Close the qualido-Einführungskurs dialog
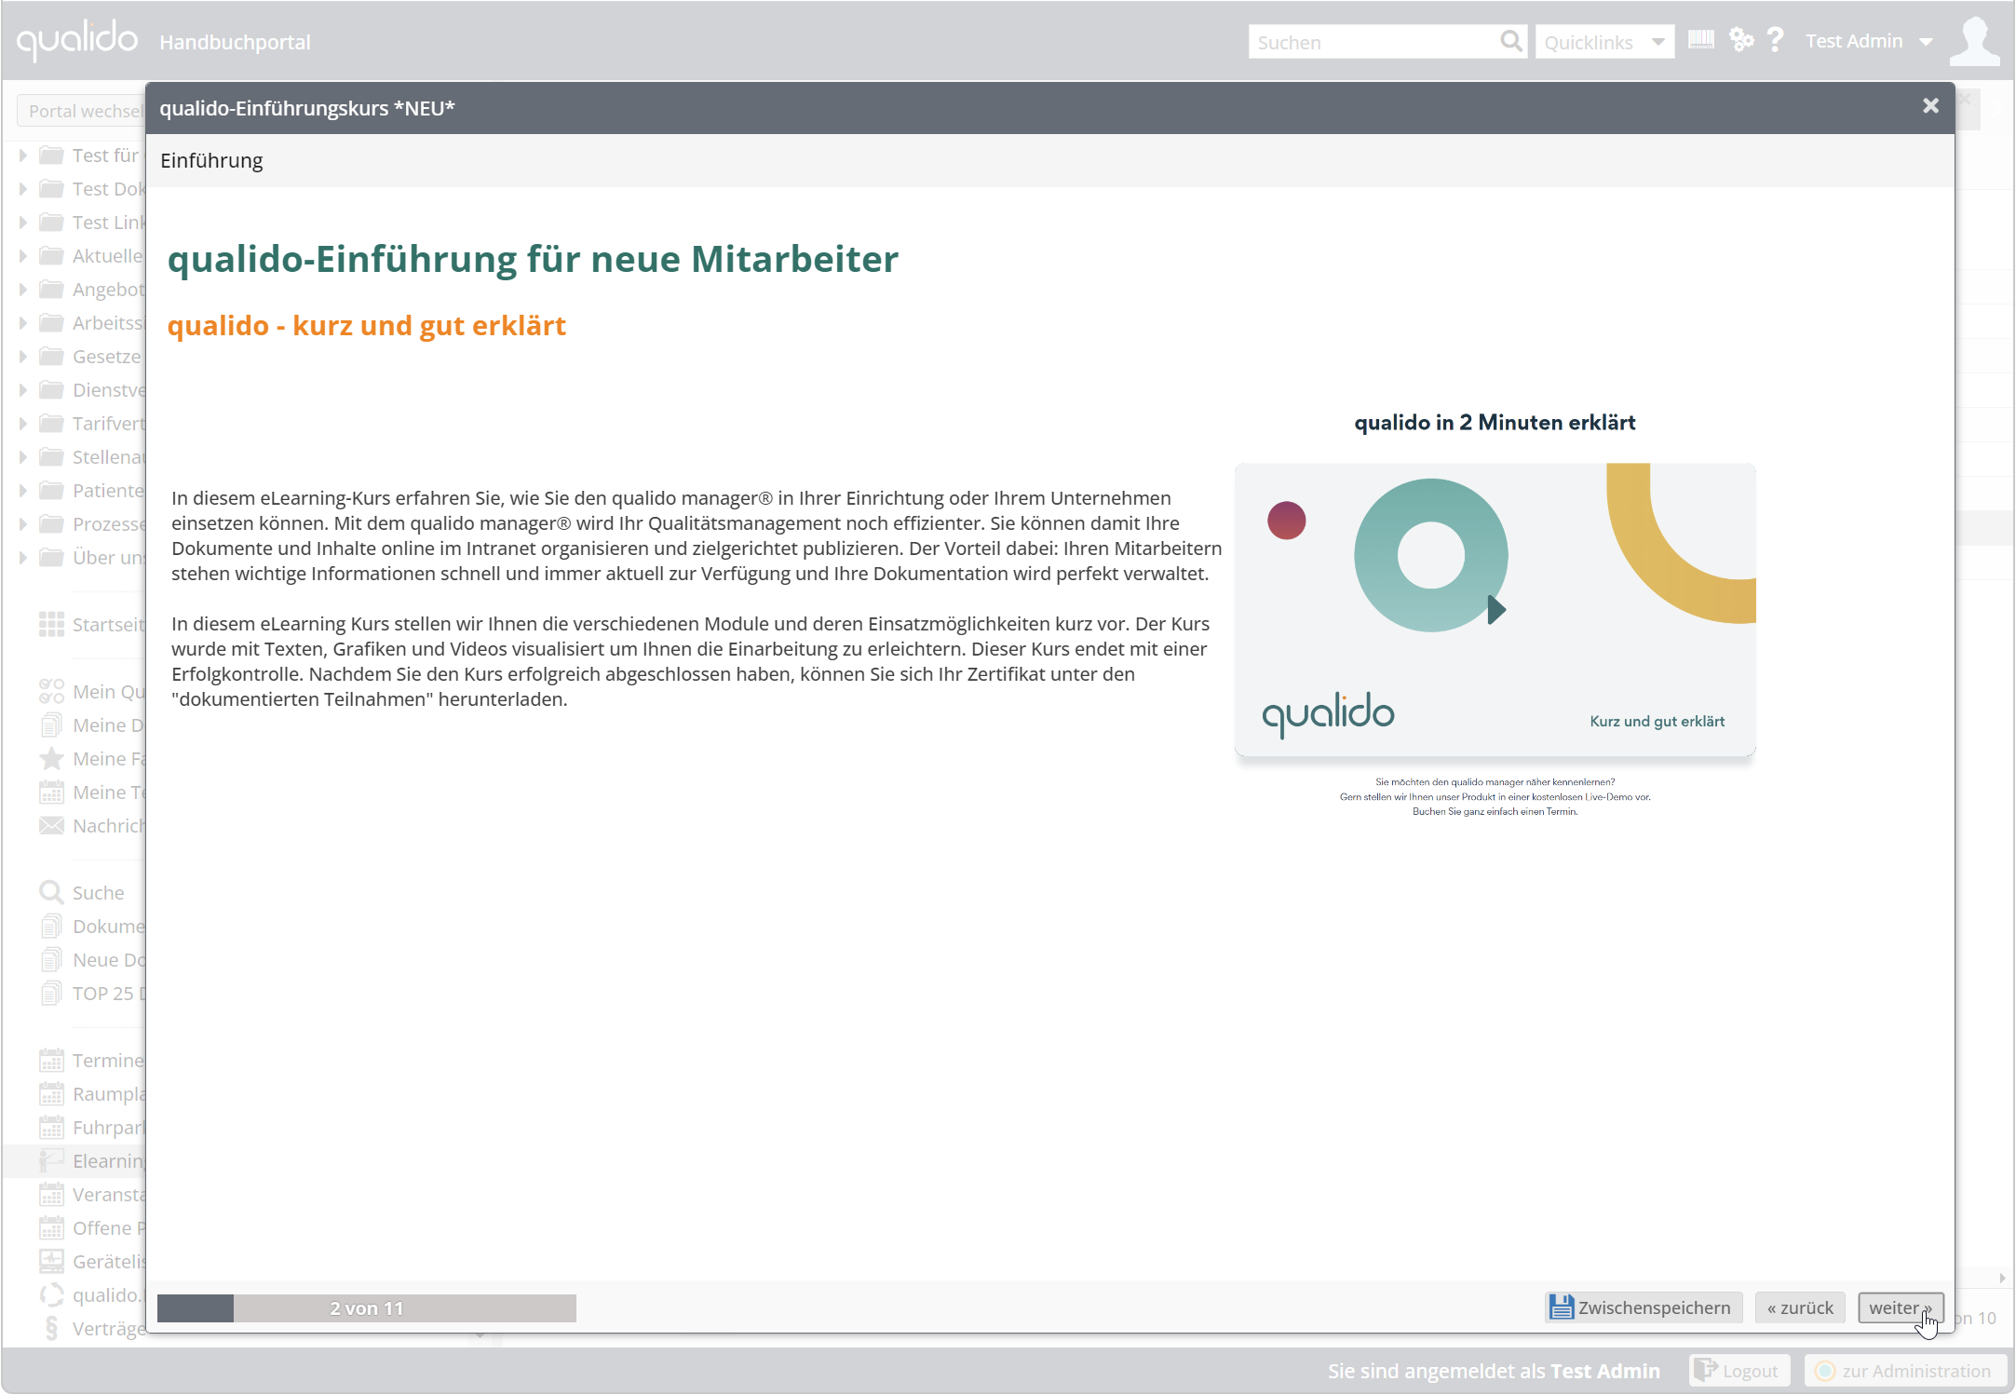 click(x=1930, y=106)
